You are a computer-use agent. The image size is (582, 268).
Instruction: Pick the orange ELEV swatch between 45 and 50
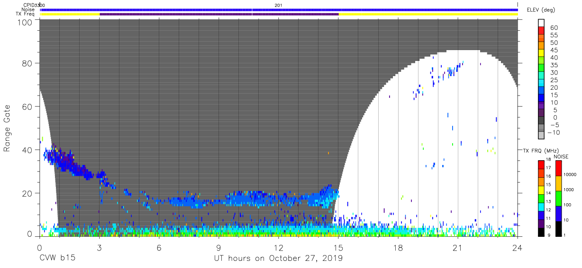click(541, 46)
